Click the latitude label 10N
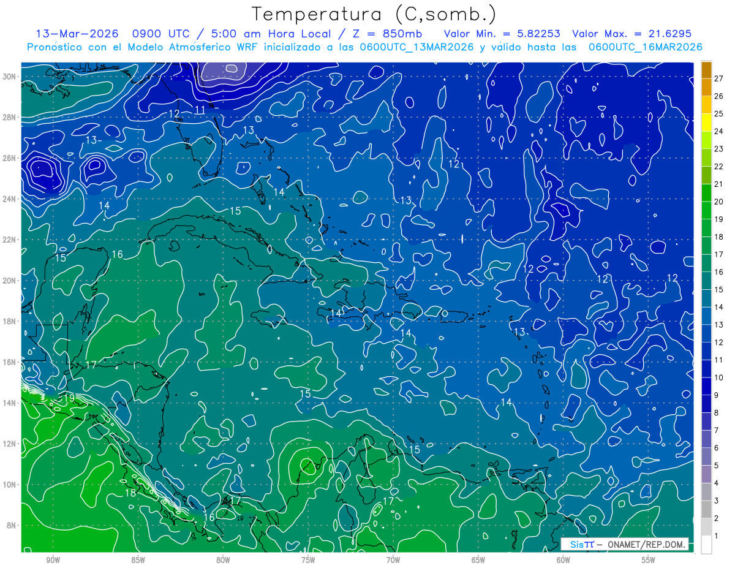 pos(9,485)
